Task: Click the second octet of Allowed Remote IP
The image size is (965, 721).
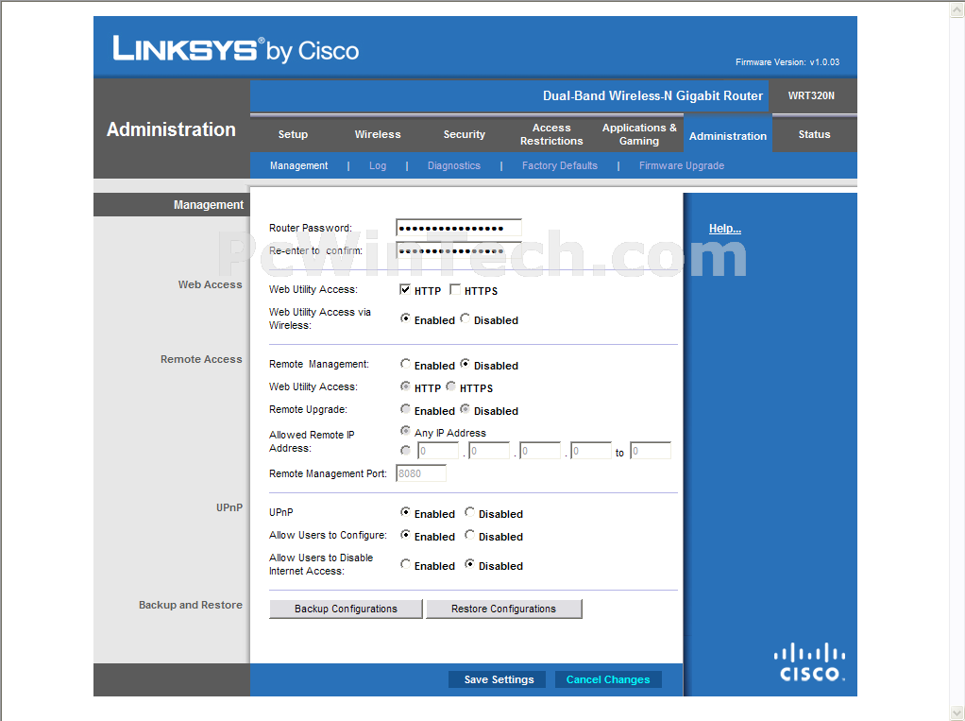Action: point(489,451)
